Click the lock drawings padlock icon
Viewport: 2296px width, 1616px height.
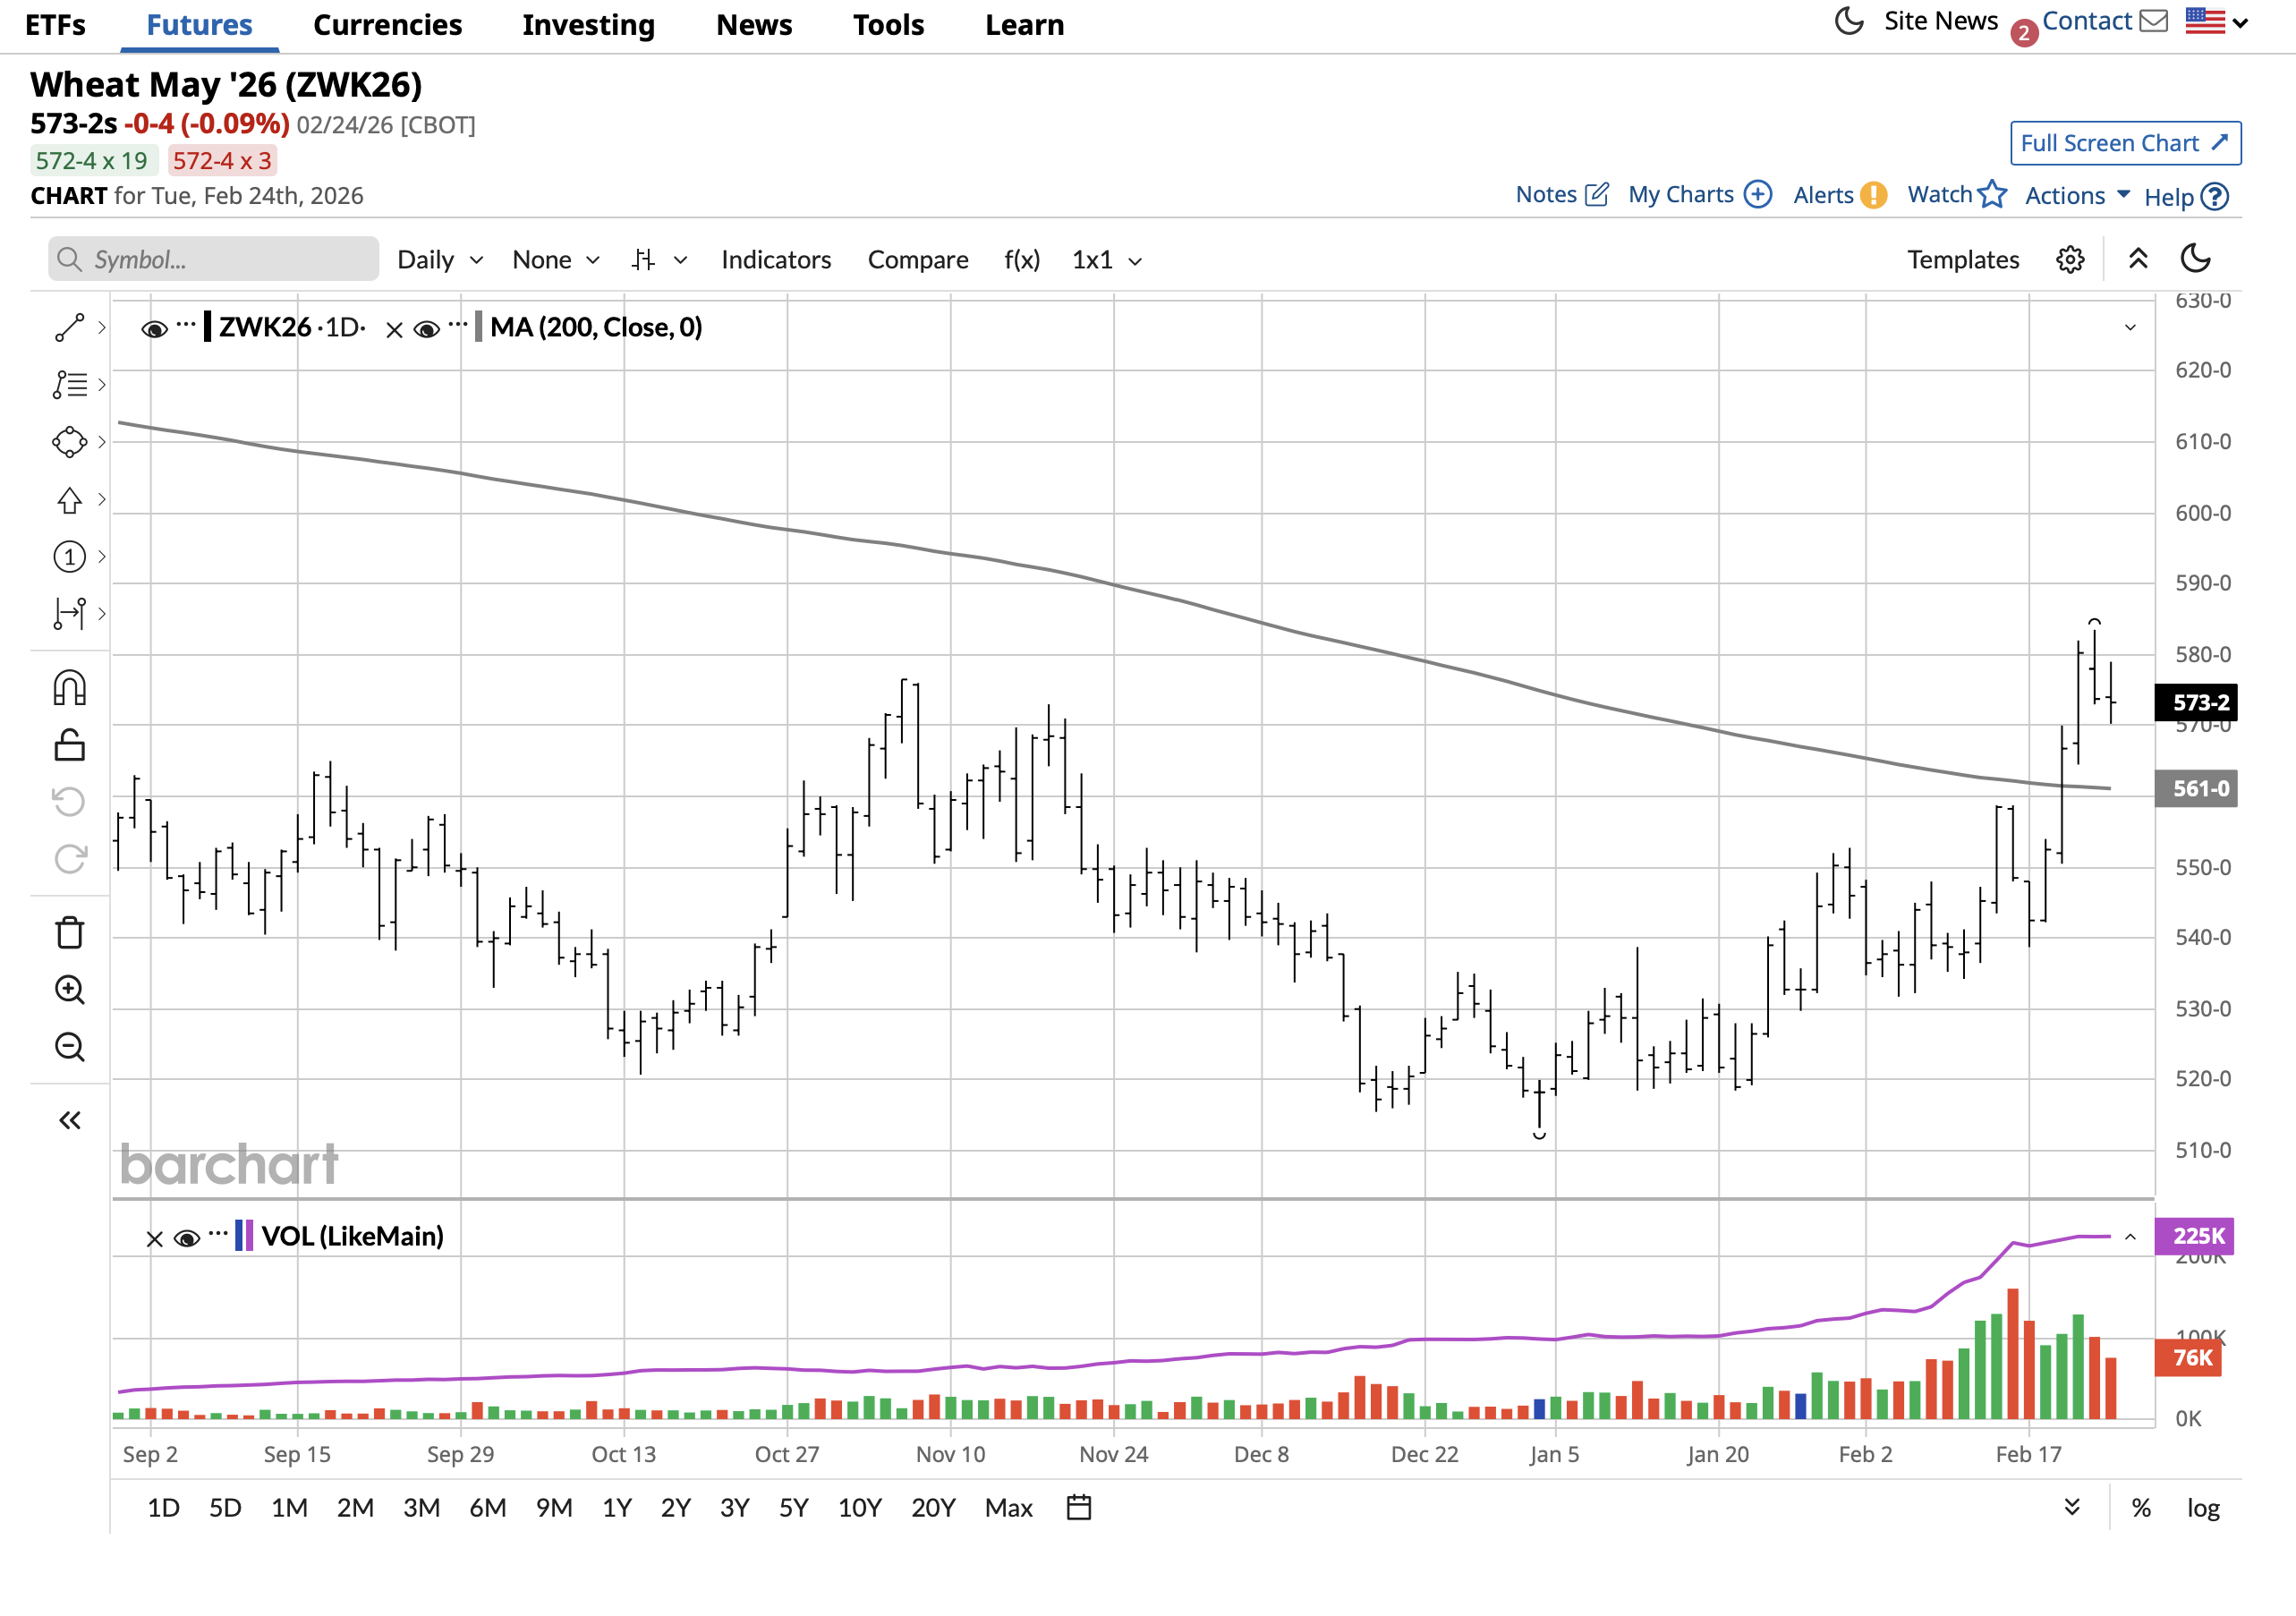[x=69, y=745]
